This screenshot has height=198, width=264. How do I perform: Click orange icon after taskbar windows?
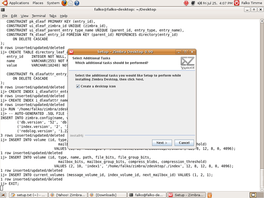coord(209,195)
